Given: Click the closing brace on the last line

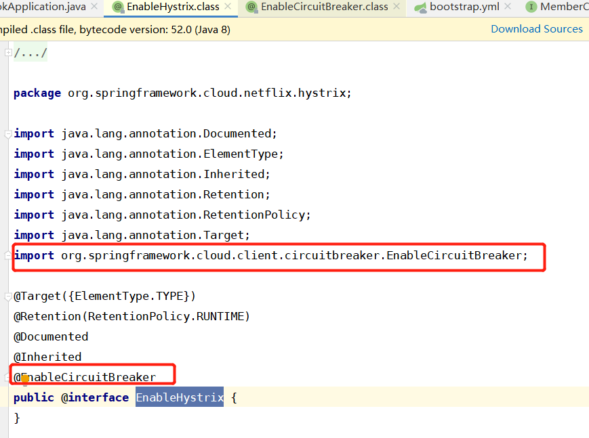Looking at the screenshot, I should (x=16, y=418).
